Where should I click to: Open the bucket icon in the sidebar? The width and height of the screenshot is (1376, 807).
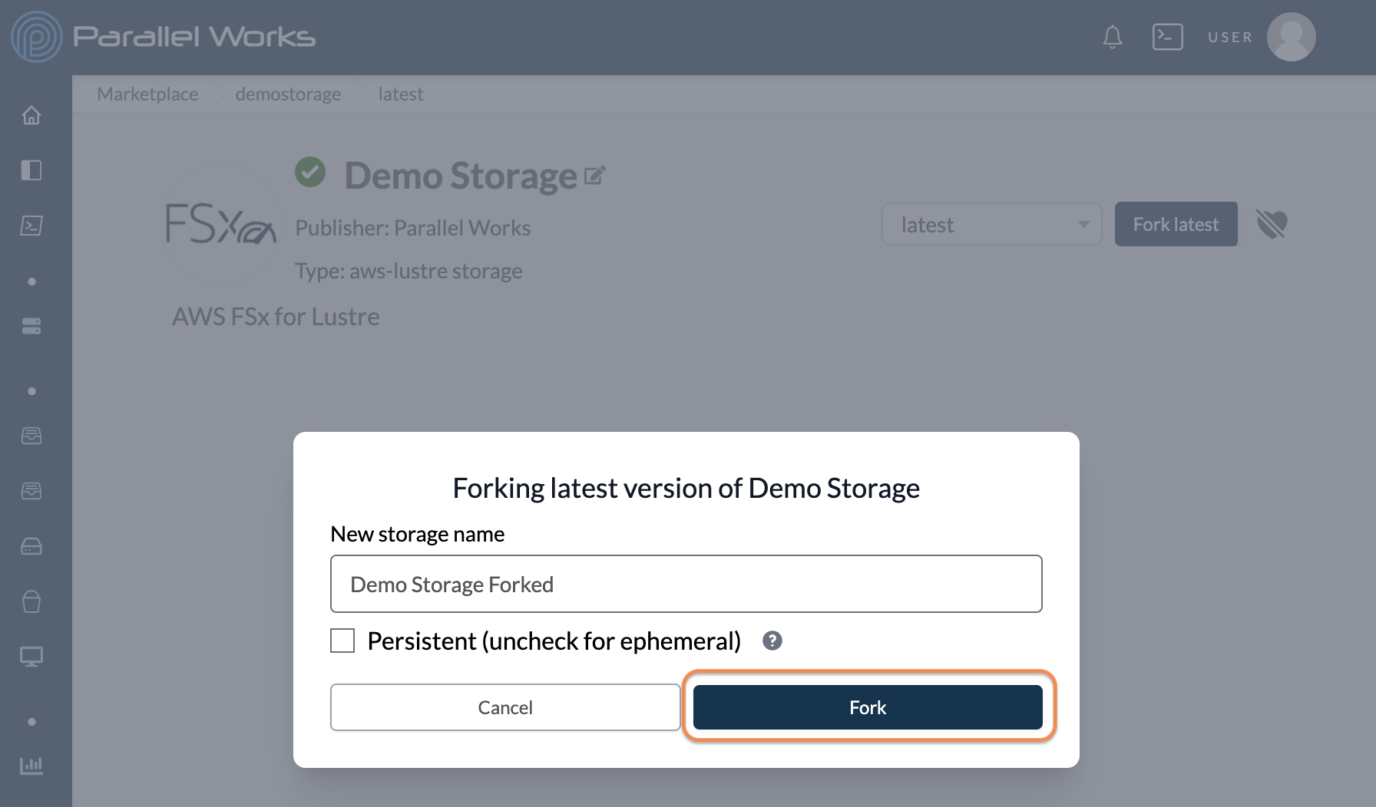pyautogui.click(x=31, y=601)
